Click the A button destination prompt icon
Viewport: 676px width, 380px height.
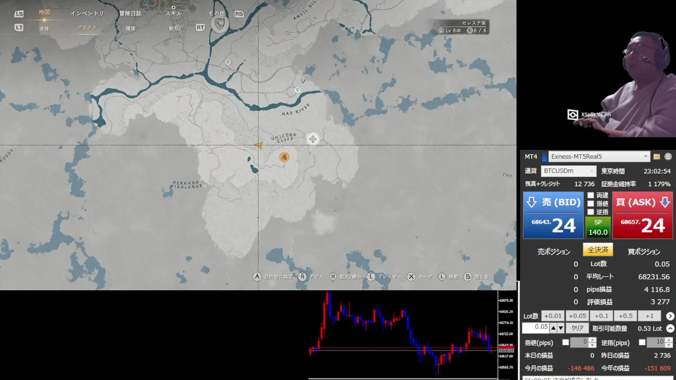257,277
